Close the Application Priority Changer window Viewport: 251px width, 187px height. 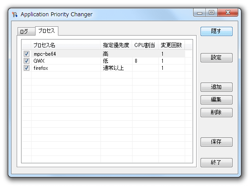coord(228,13)
